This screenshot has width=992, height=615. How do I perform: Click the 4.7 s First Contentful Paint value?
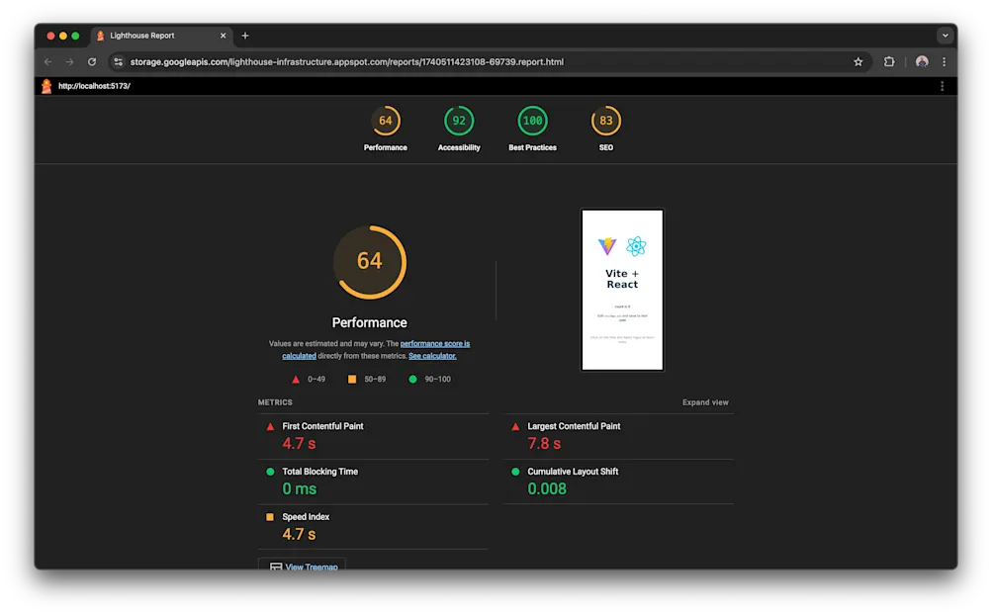(299, 444)
